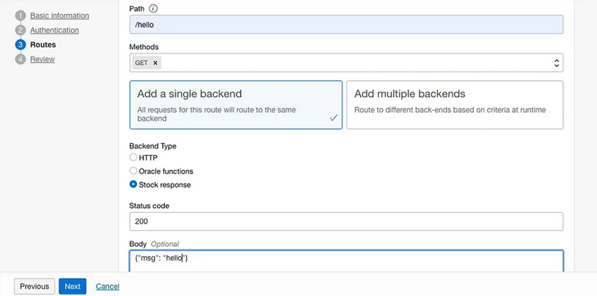This screenshot has height=296, width=597.
Task: Click step 1 circle icon
Action: tap(20, 15)
